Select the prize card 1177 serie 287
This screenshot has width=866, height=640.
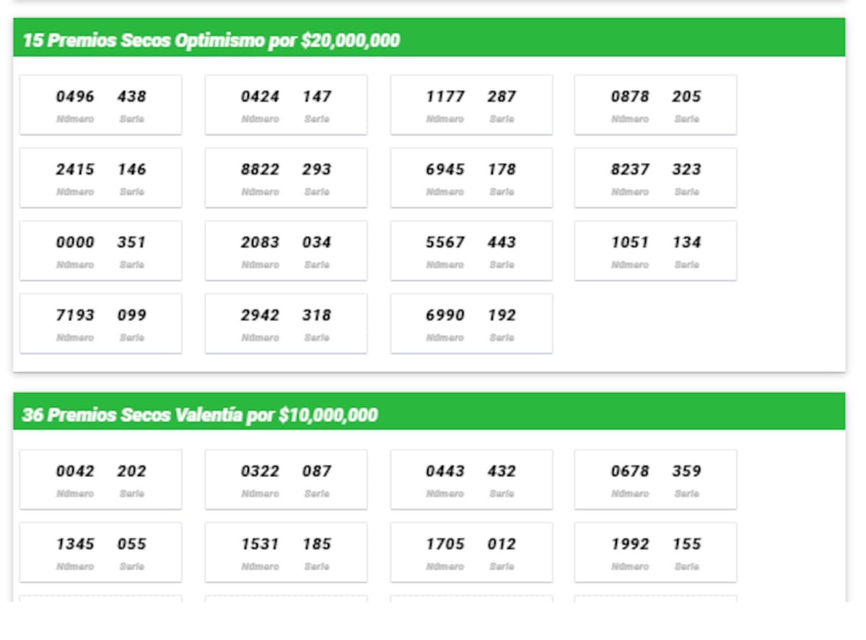[471, 105]
